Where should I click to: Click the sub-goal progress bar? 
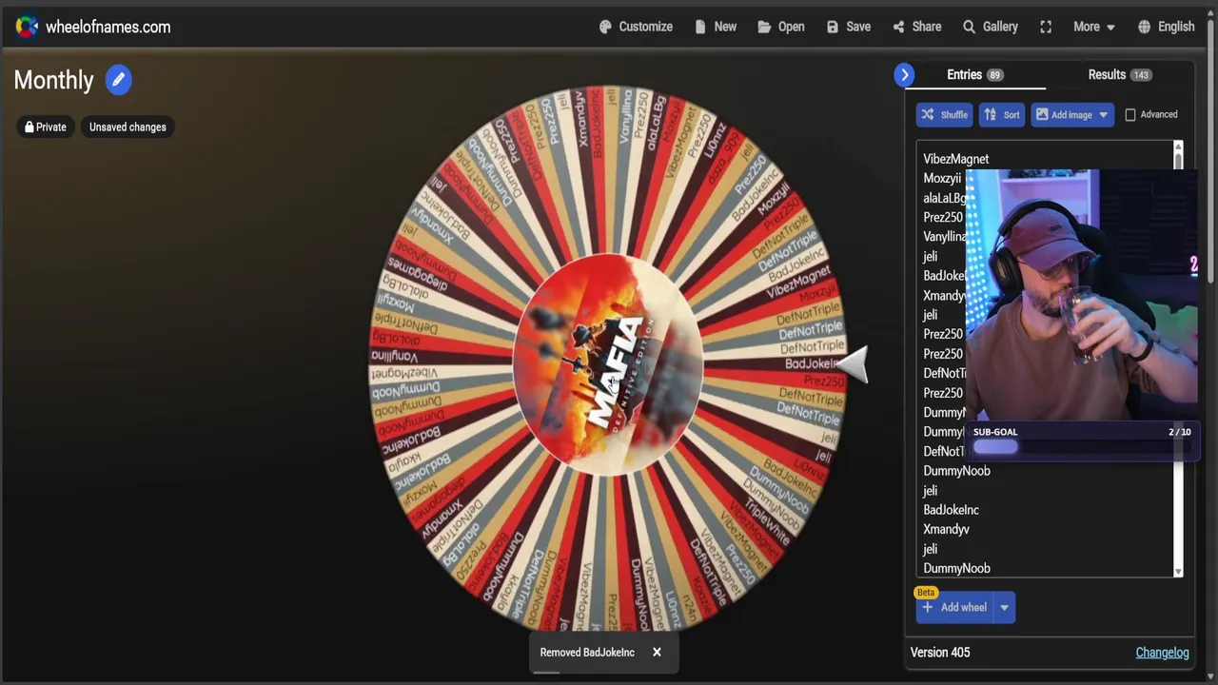[x=1082, y=447]
